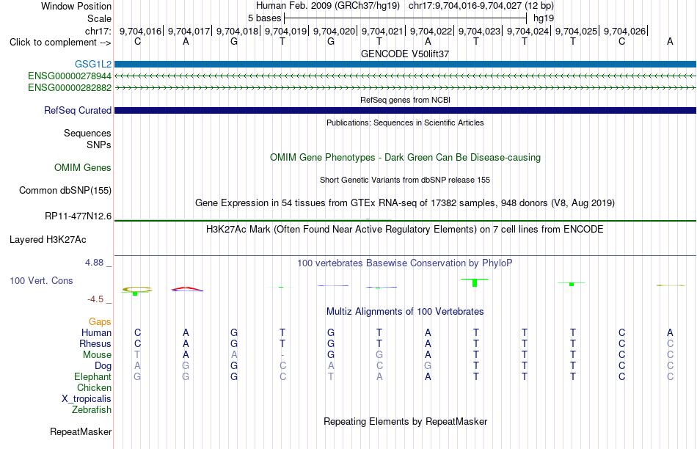Click the Common dbSNP(155) label

point(65,190)
